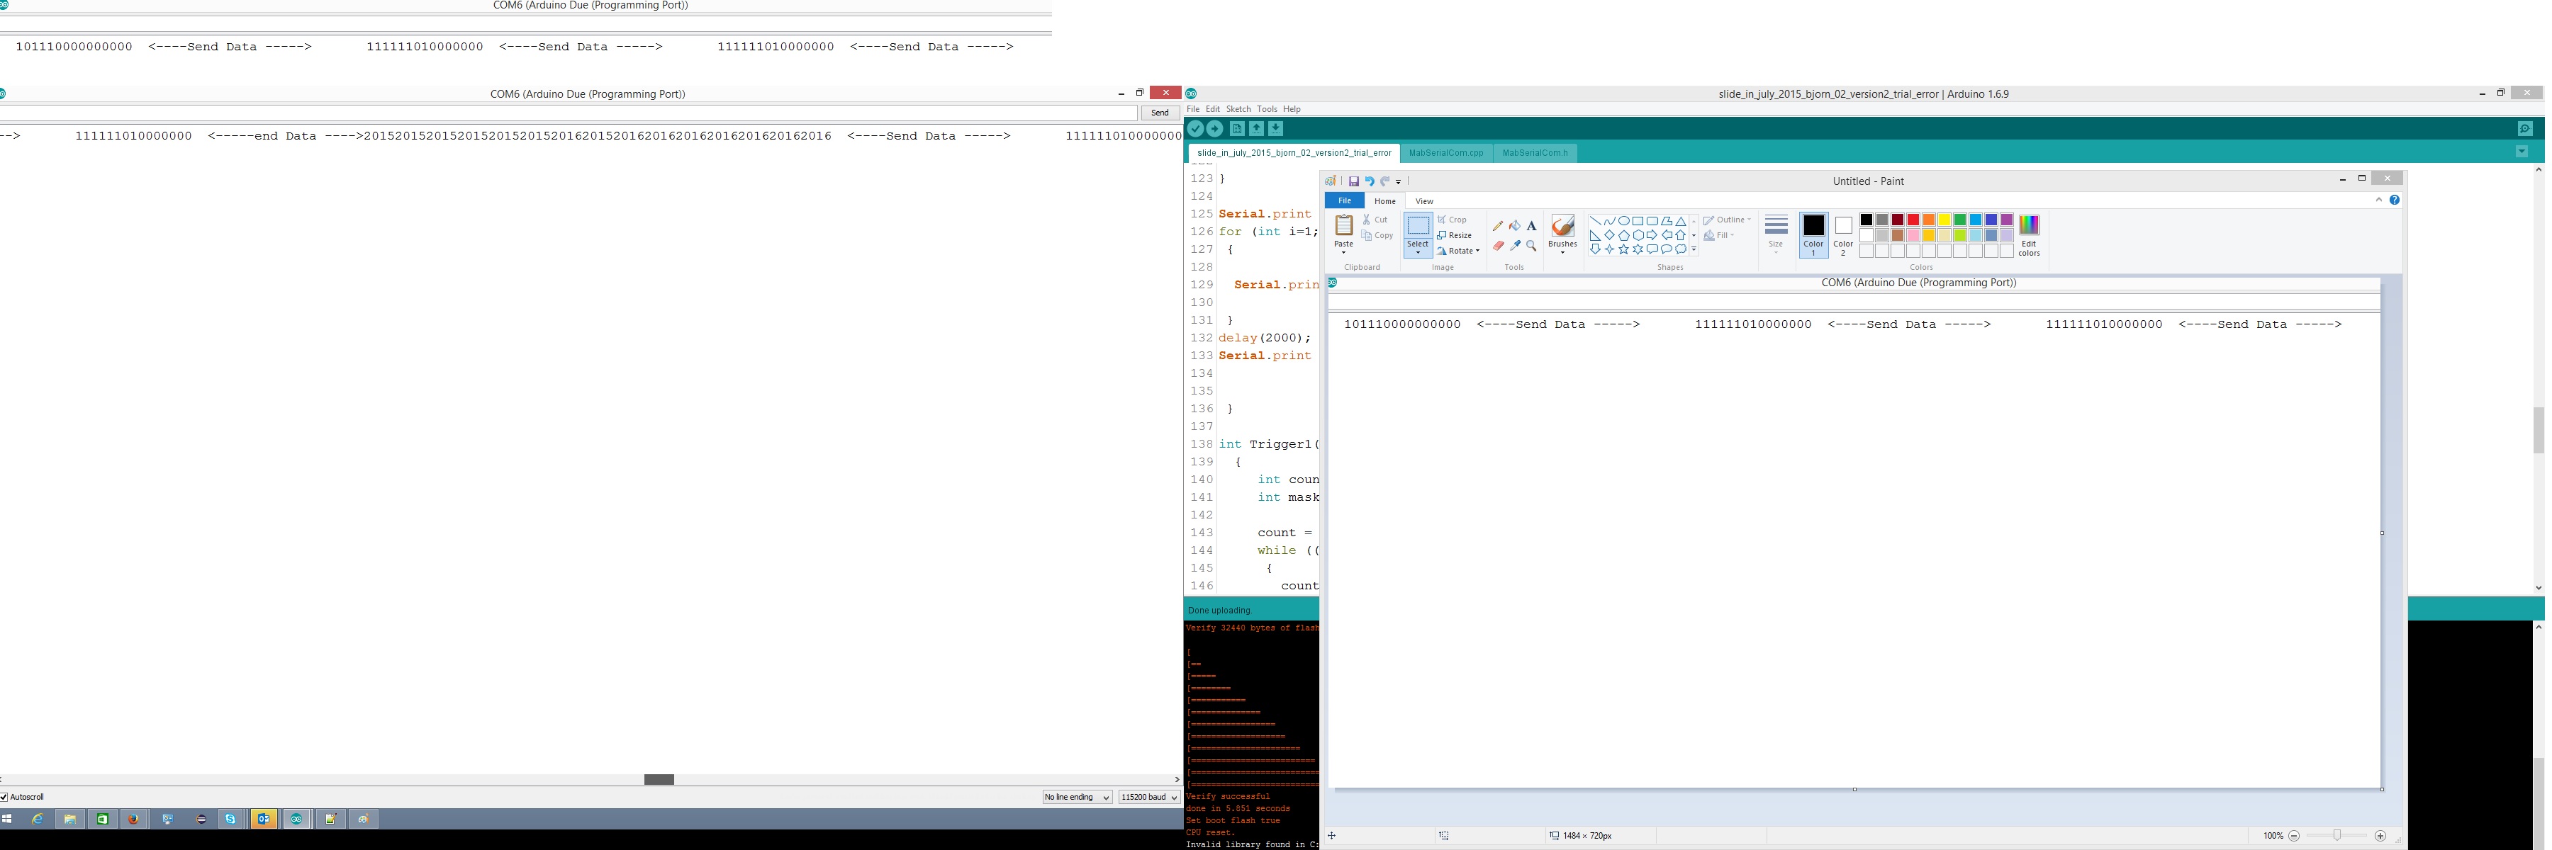Image resolution: width=2552 pixels, height=850 pixels.
Task: Switch to the MabSerialCom.cpp tab
Action: (1445, 154)
